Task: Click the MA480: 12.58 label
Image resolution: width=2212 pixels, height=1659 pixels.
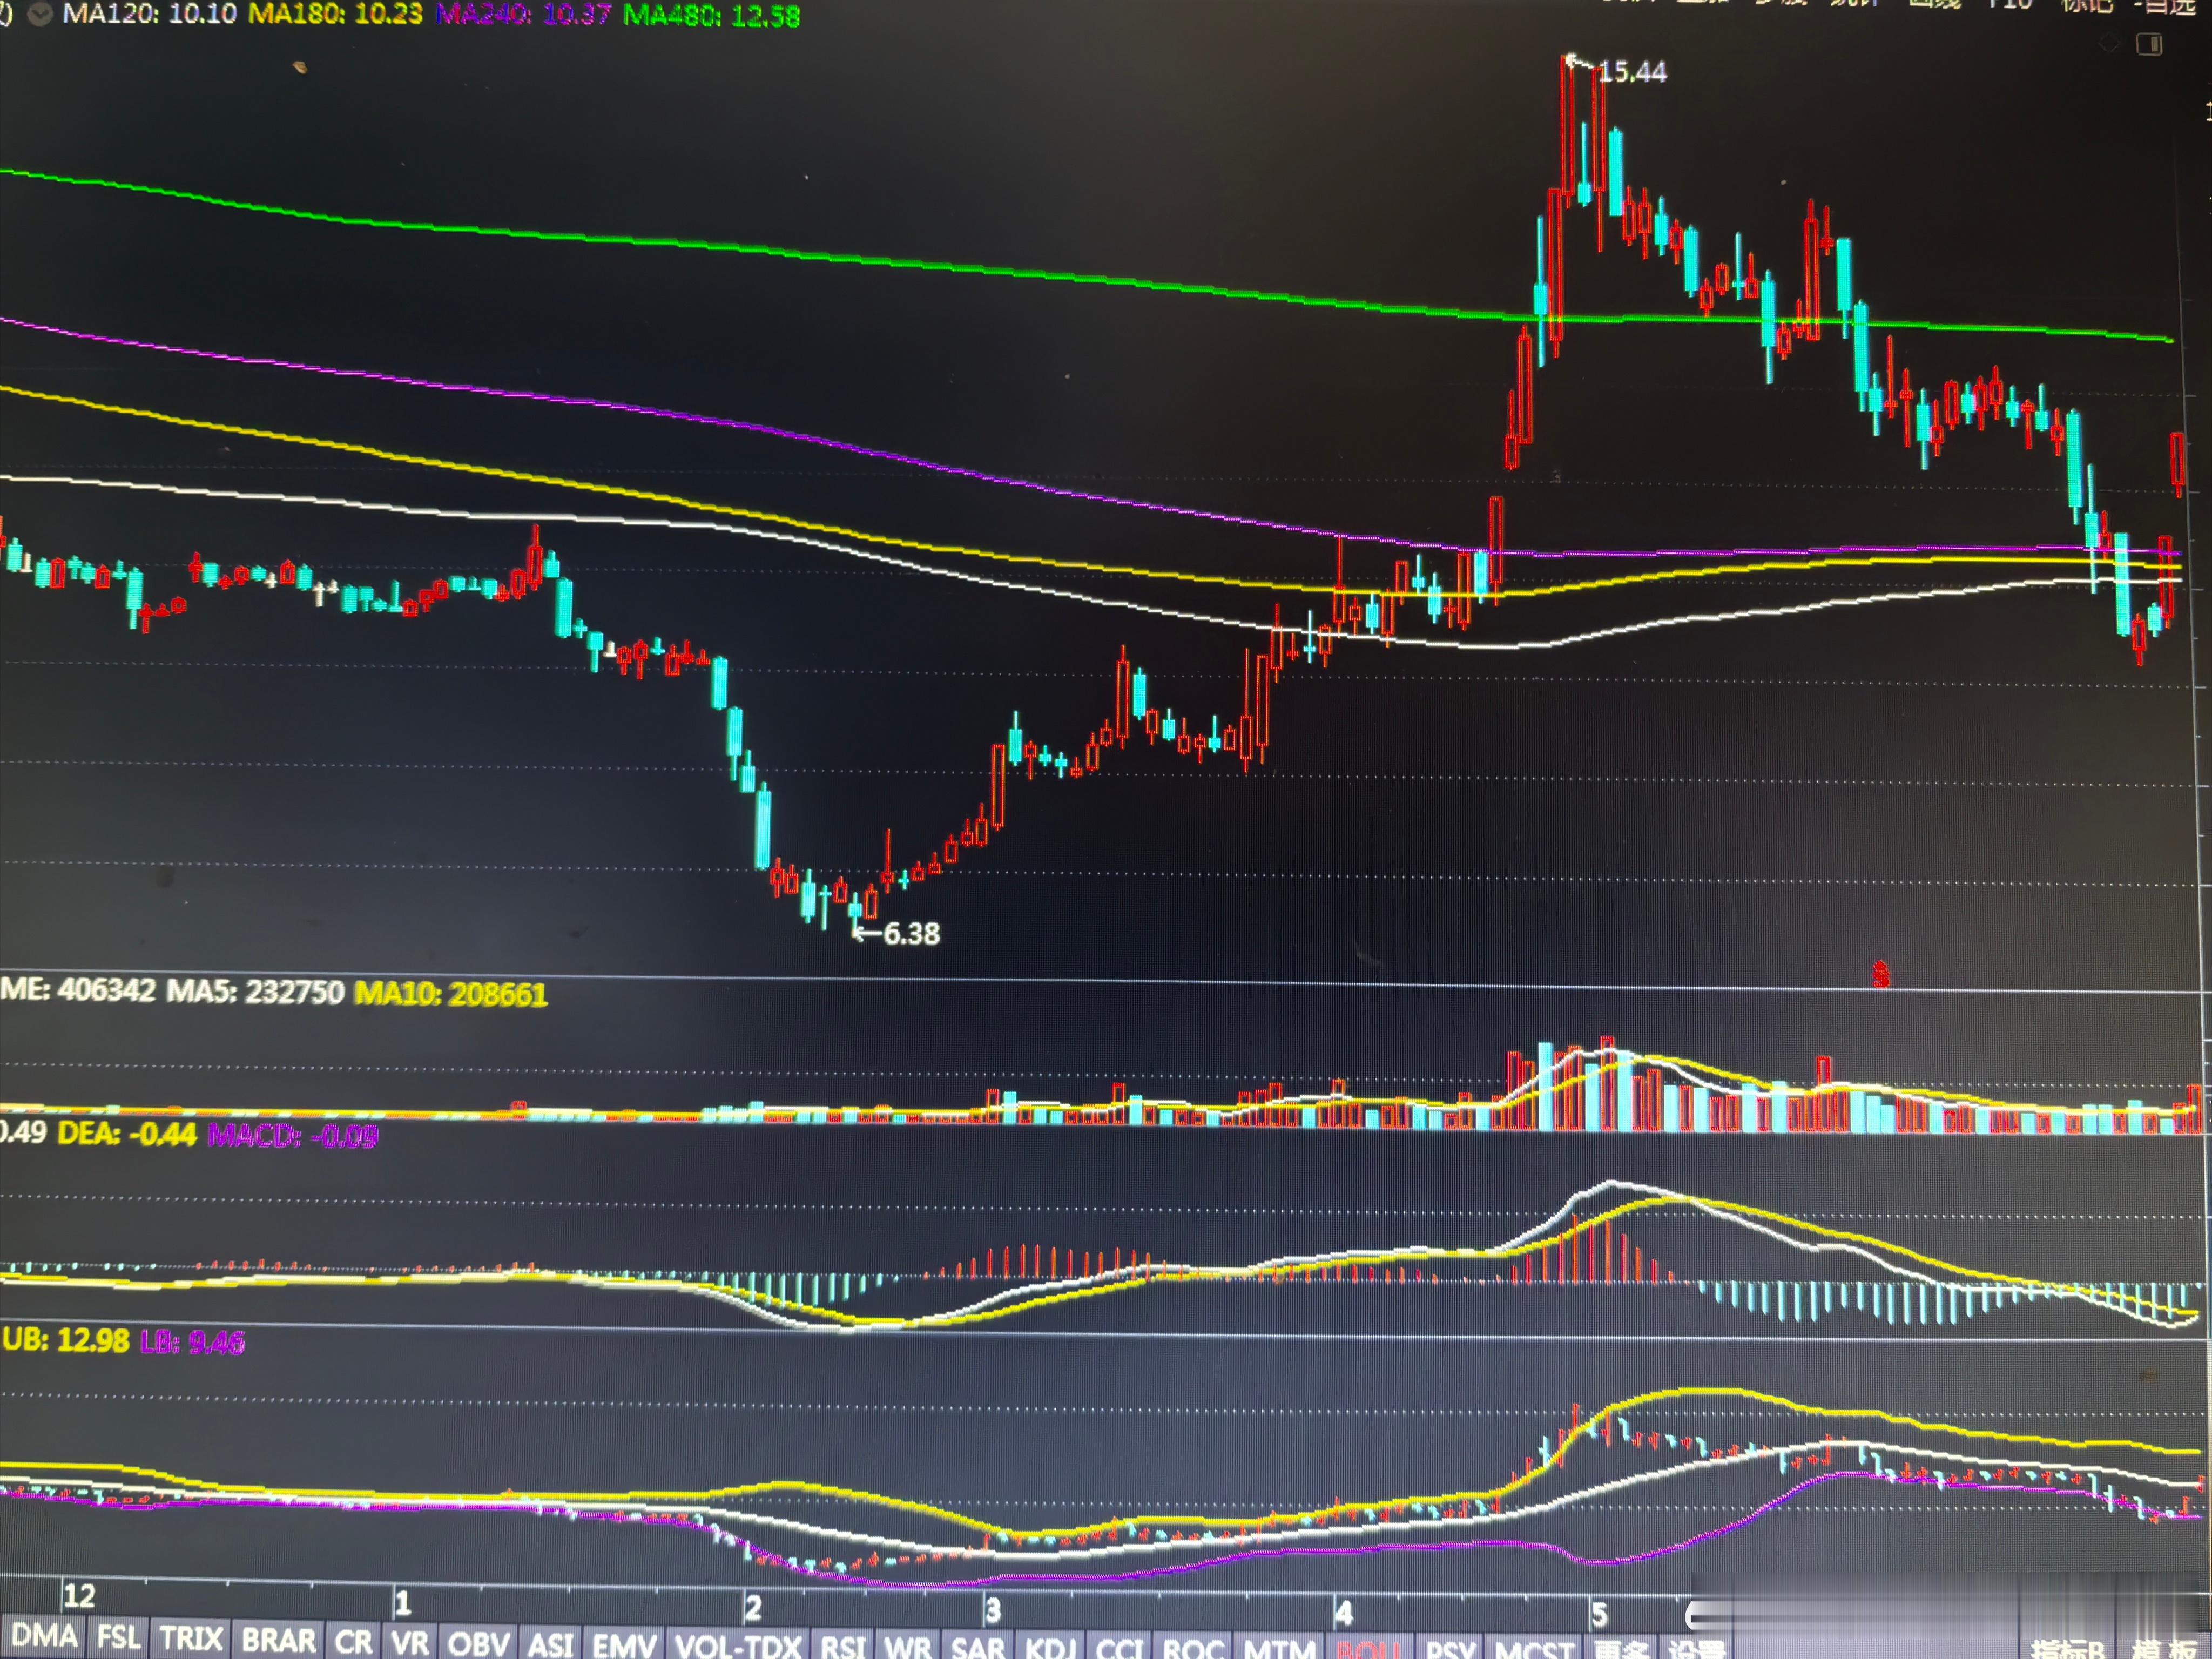Action: (711, 17)
